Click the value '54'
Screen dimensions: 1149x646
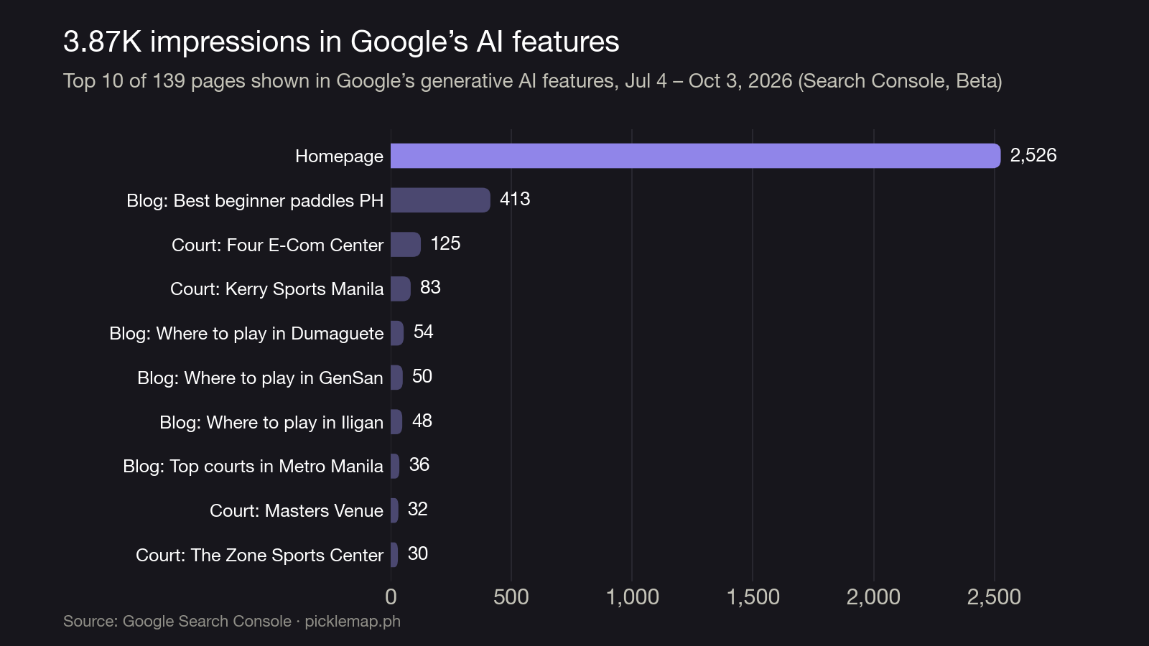click(x=424, y=332)
